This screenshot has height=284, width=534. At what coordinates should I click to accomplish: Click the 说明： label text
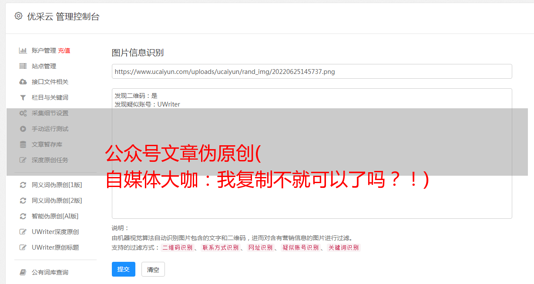[121, 228]
